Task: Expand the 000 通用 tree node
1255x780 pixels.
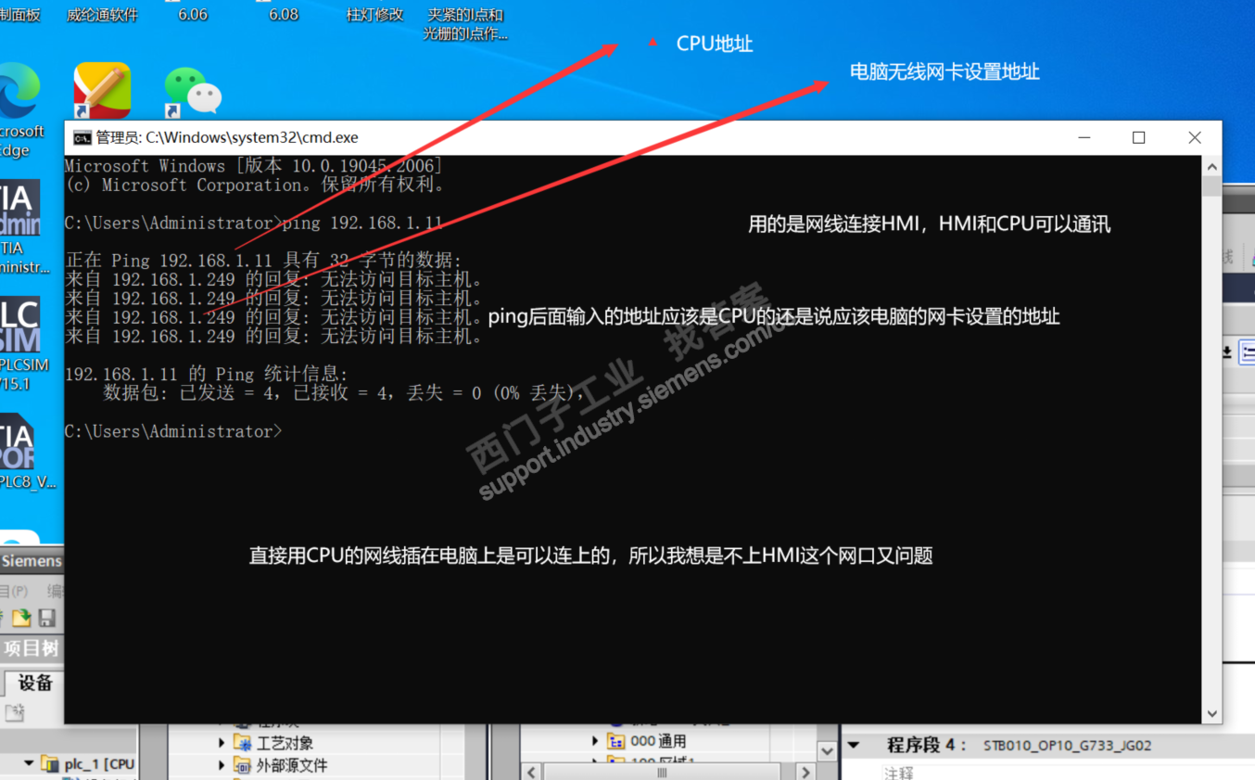Action: (x=595, y=741)
